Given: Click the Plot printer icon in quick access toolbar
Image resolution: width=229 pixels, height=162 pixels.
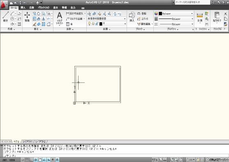Looking at the screenshot, I should [x=37, y=2].
